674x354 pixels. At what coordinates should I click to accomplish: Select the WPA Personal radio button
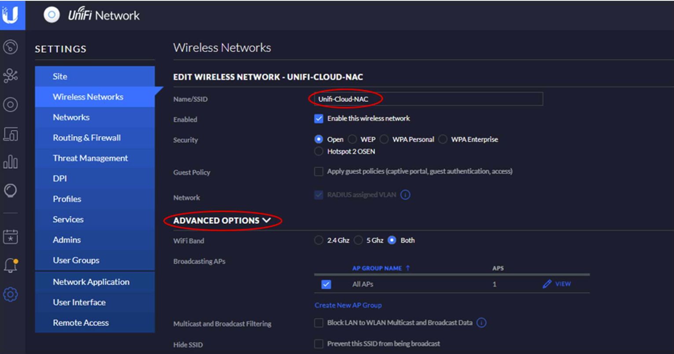click(385, 139)
